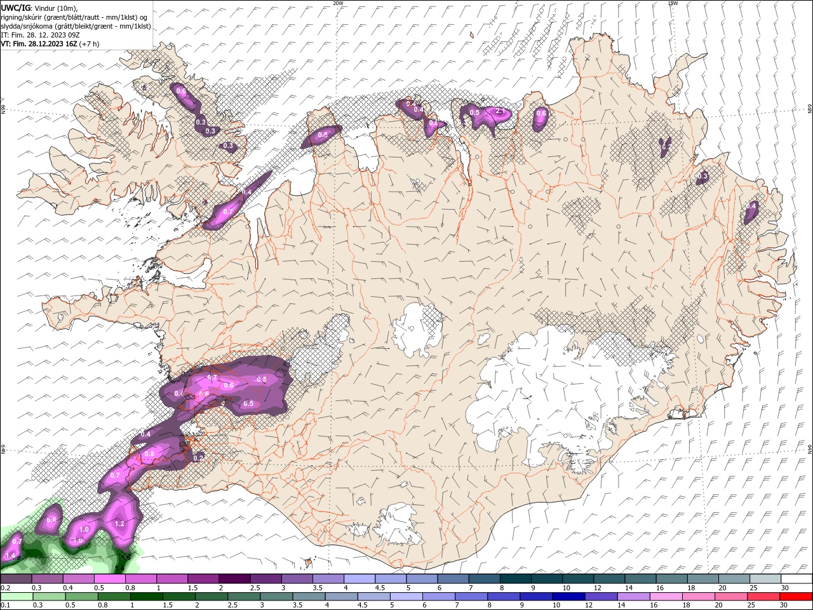
Task: Click the top-row legend swatch starting at 0.2
Action: [x=16, y=579]
